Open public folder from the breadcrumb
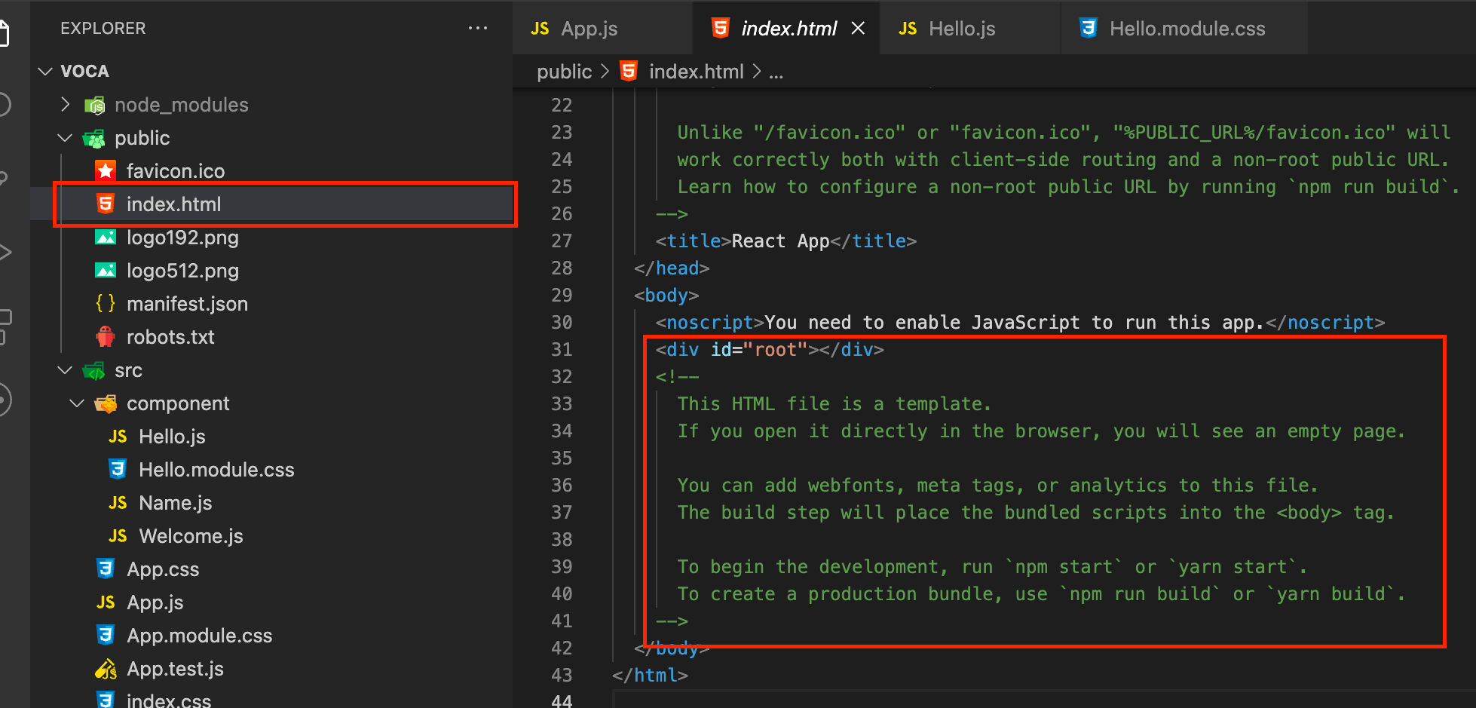This screenshot has width=1476, height=708. pos(563,71)
